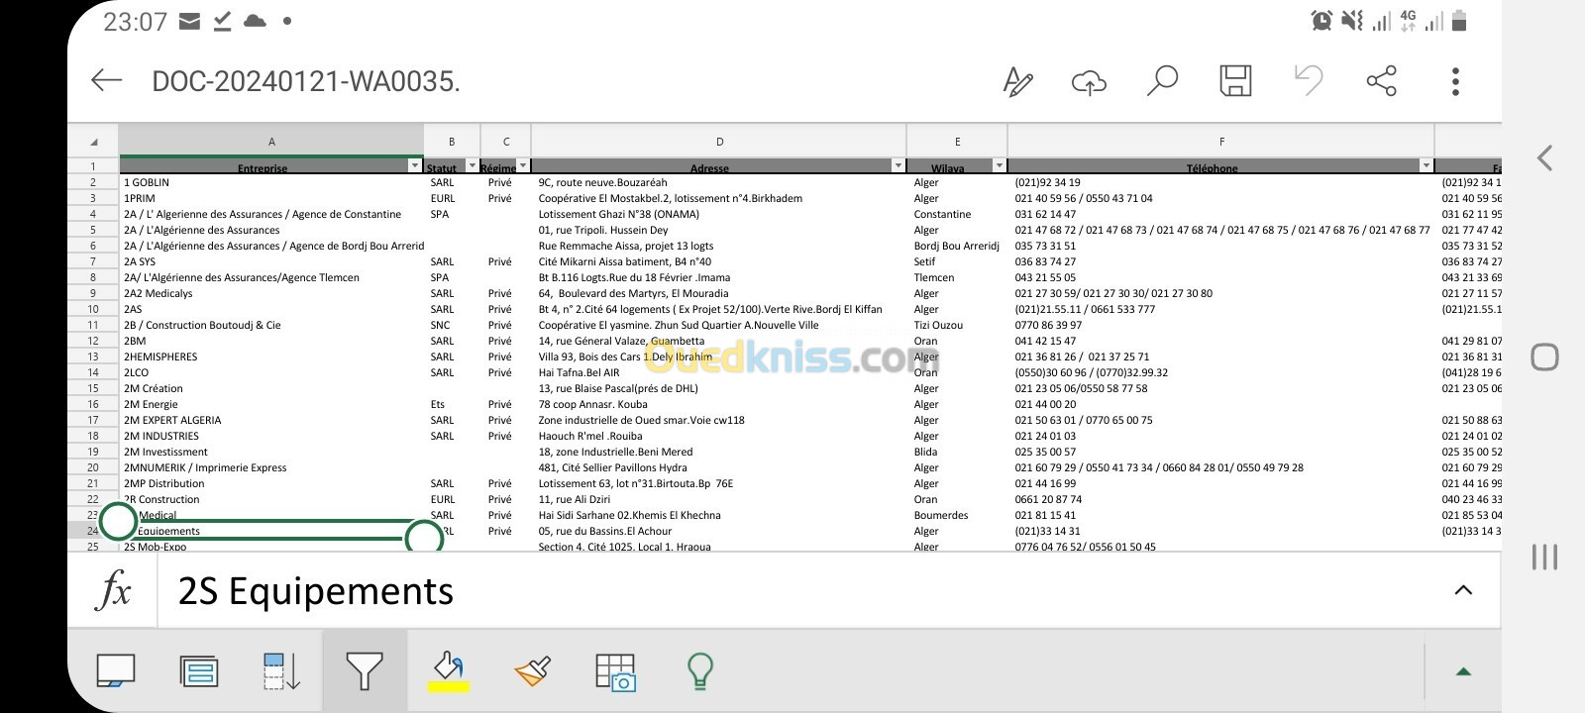Tap the cloud upload icon
The image size is (1585, 713).
tap(1089, 82)
